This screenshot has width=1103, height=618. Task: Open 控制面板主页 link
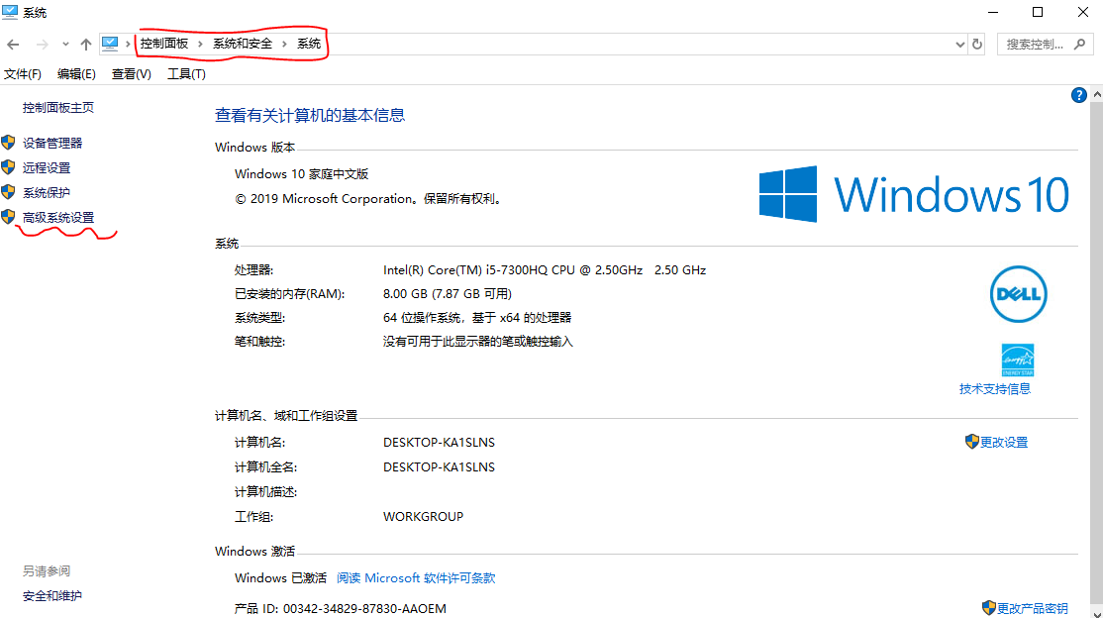58,108
